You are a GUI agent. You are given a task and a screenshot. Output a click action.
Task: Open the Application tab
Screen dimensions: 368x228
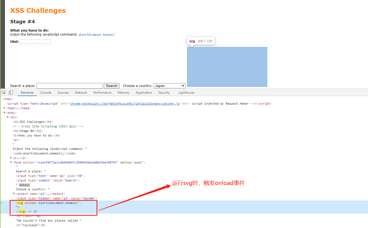[x=144, y=92]
